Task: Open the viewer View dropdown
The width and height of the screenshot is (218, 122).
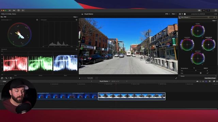Action: (x=174, y=14)
